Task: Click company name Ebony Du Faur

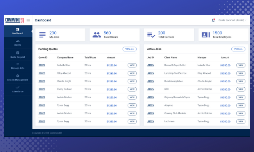Action: [x=64, y=89]
